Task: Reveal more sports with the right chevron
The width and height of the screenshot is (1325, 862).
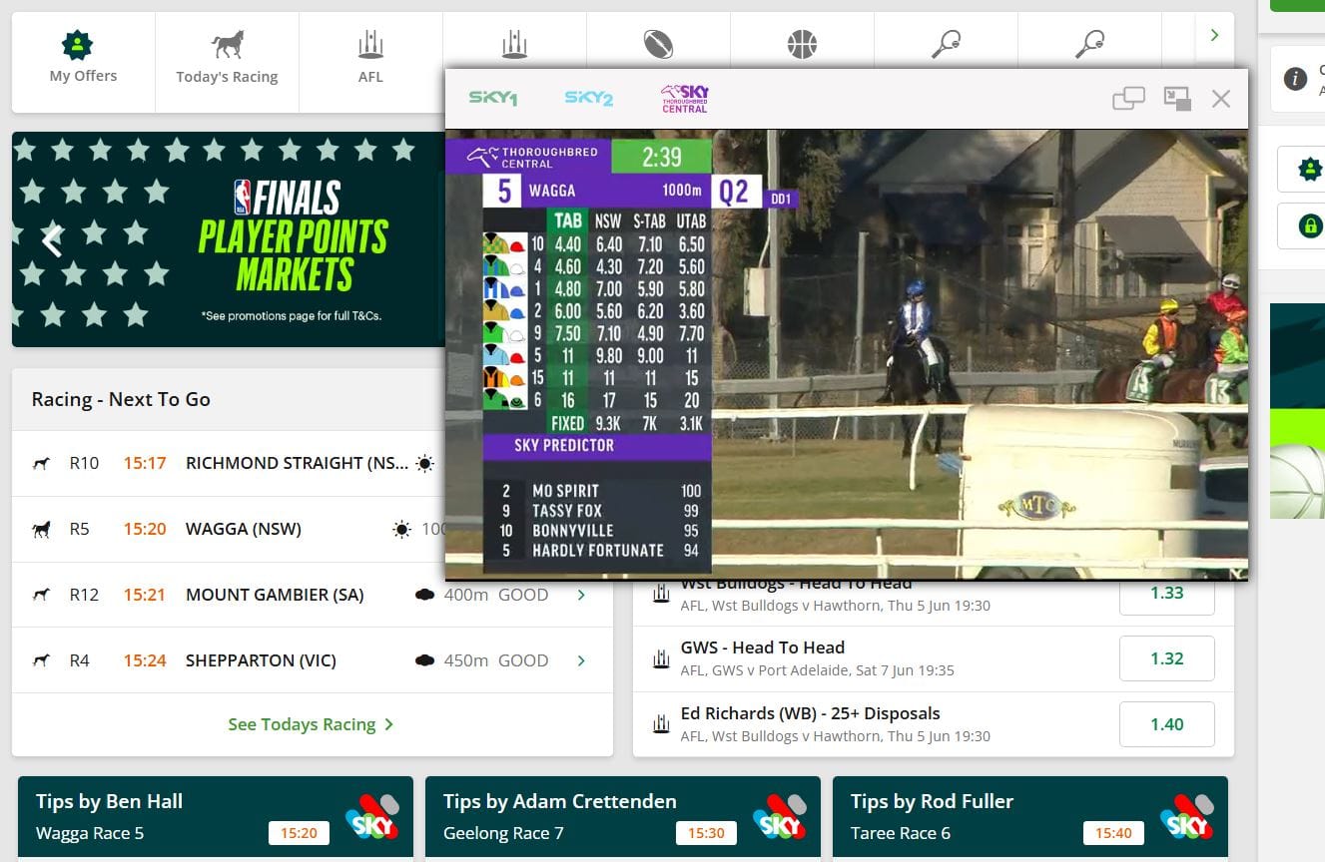Action: coord(1213,34)
